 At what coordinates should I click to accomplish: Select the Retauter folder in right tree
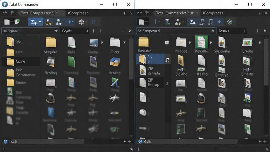[144, 44]
